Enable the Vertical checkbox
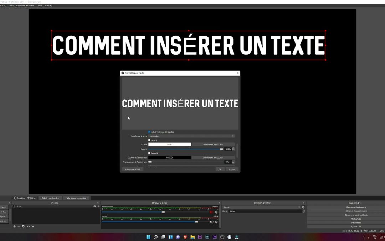The width and height of the screenshot is (385, 241). (149, 140)
